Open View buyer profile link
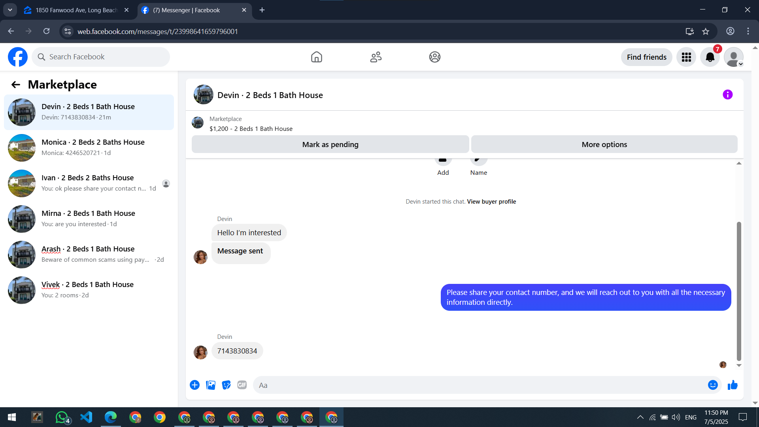 (x=491, y=202)
